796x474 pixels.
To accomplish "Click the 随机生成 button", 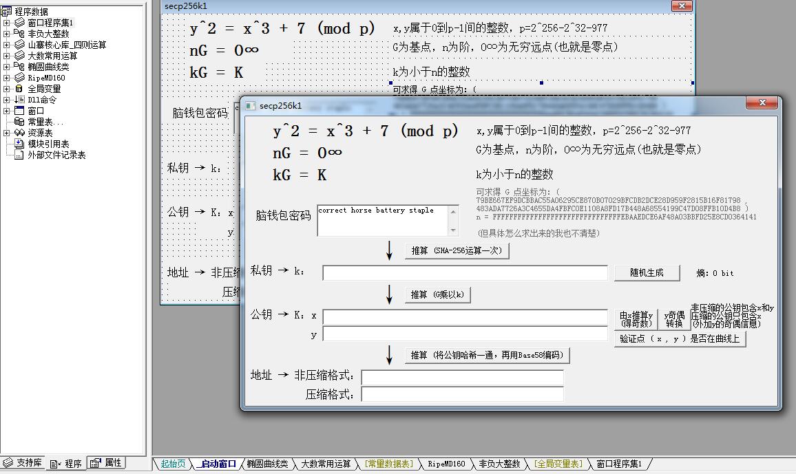I will pos(647,272).
